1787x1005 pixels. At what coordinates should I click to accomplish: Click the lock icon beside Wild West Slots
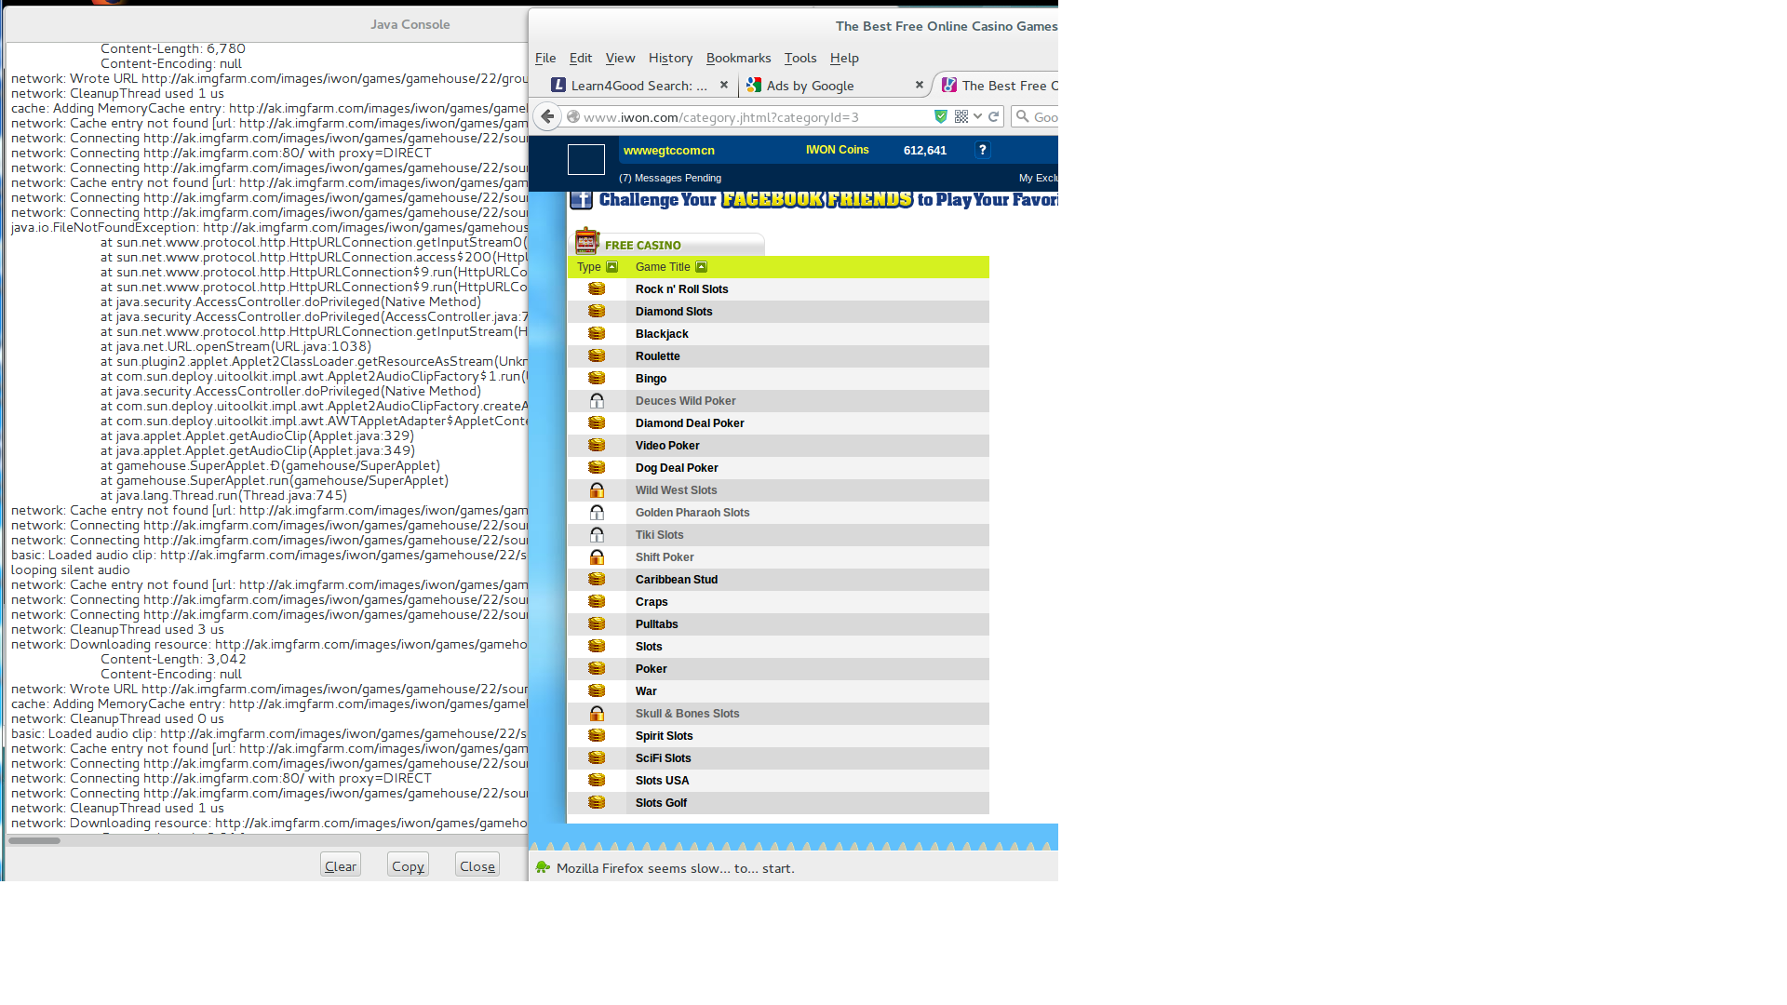click(x=597, y=490)
